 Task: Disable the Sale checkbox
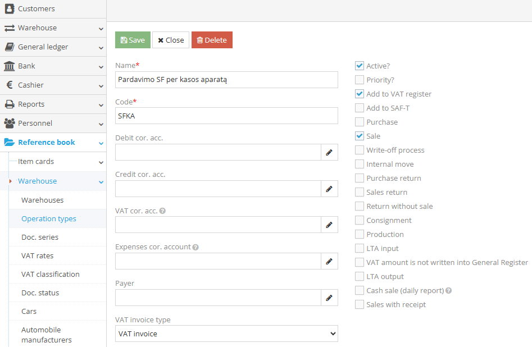pos(359,135)
